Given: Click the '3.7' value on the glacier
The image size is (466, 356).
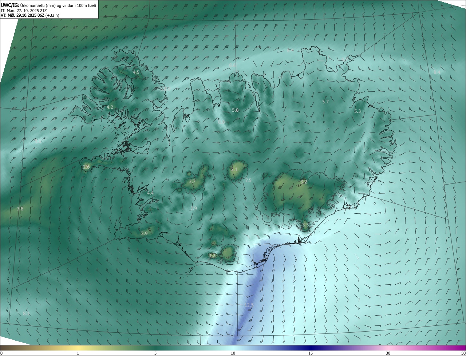Looking at the screenshot, I should (193, 181).
